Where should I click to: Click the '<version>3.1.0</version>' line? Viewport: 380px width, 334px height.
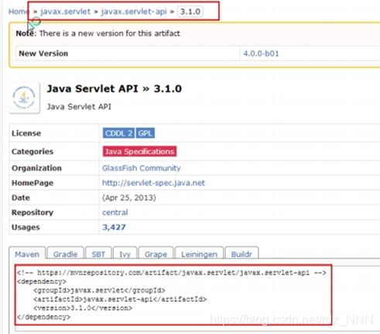click(x=83, y=308)
